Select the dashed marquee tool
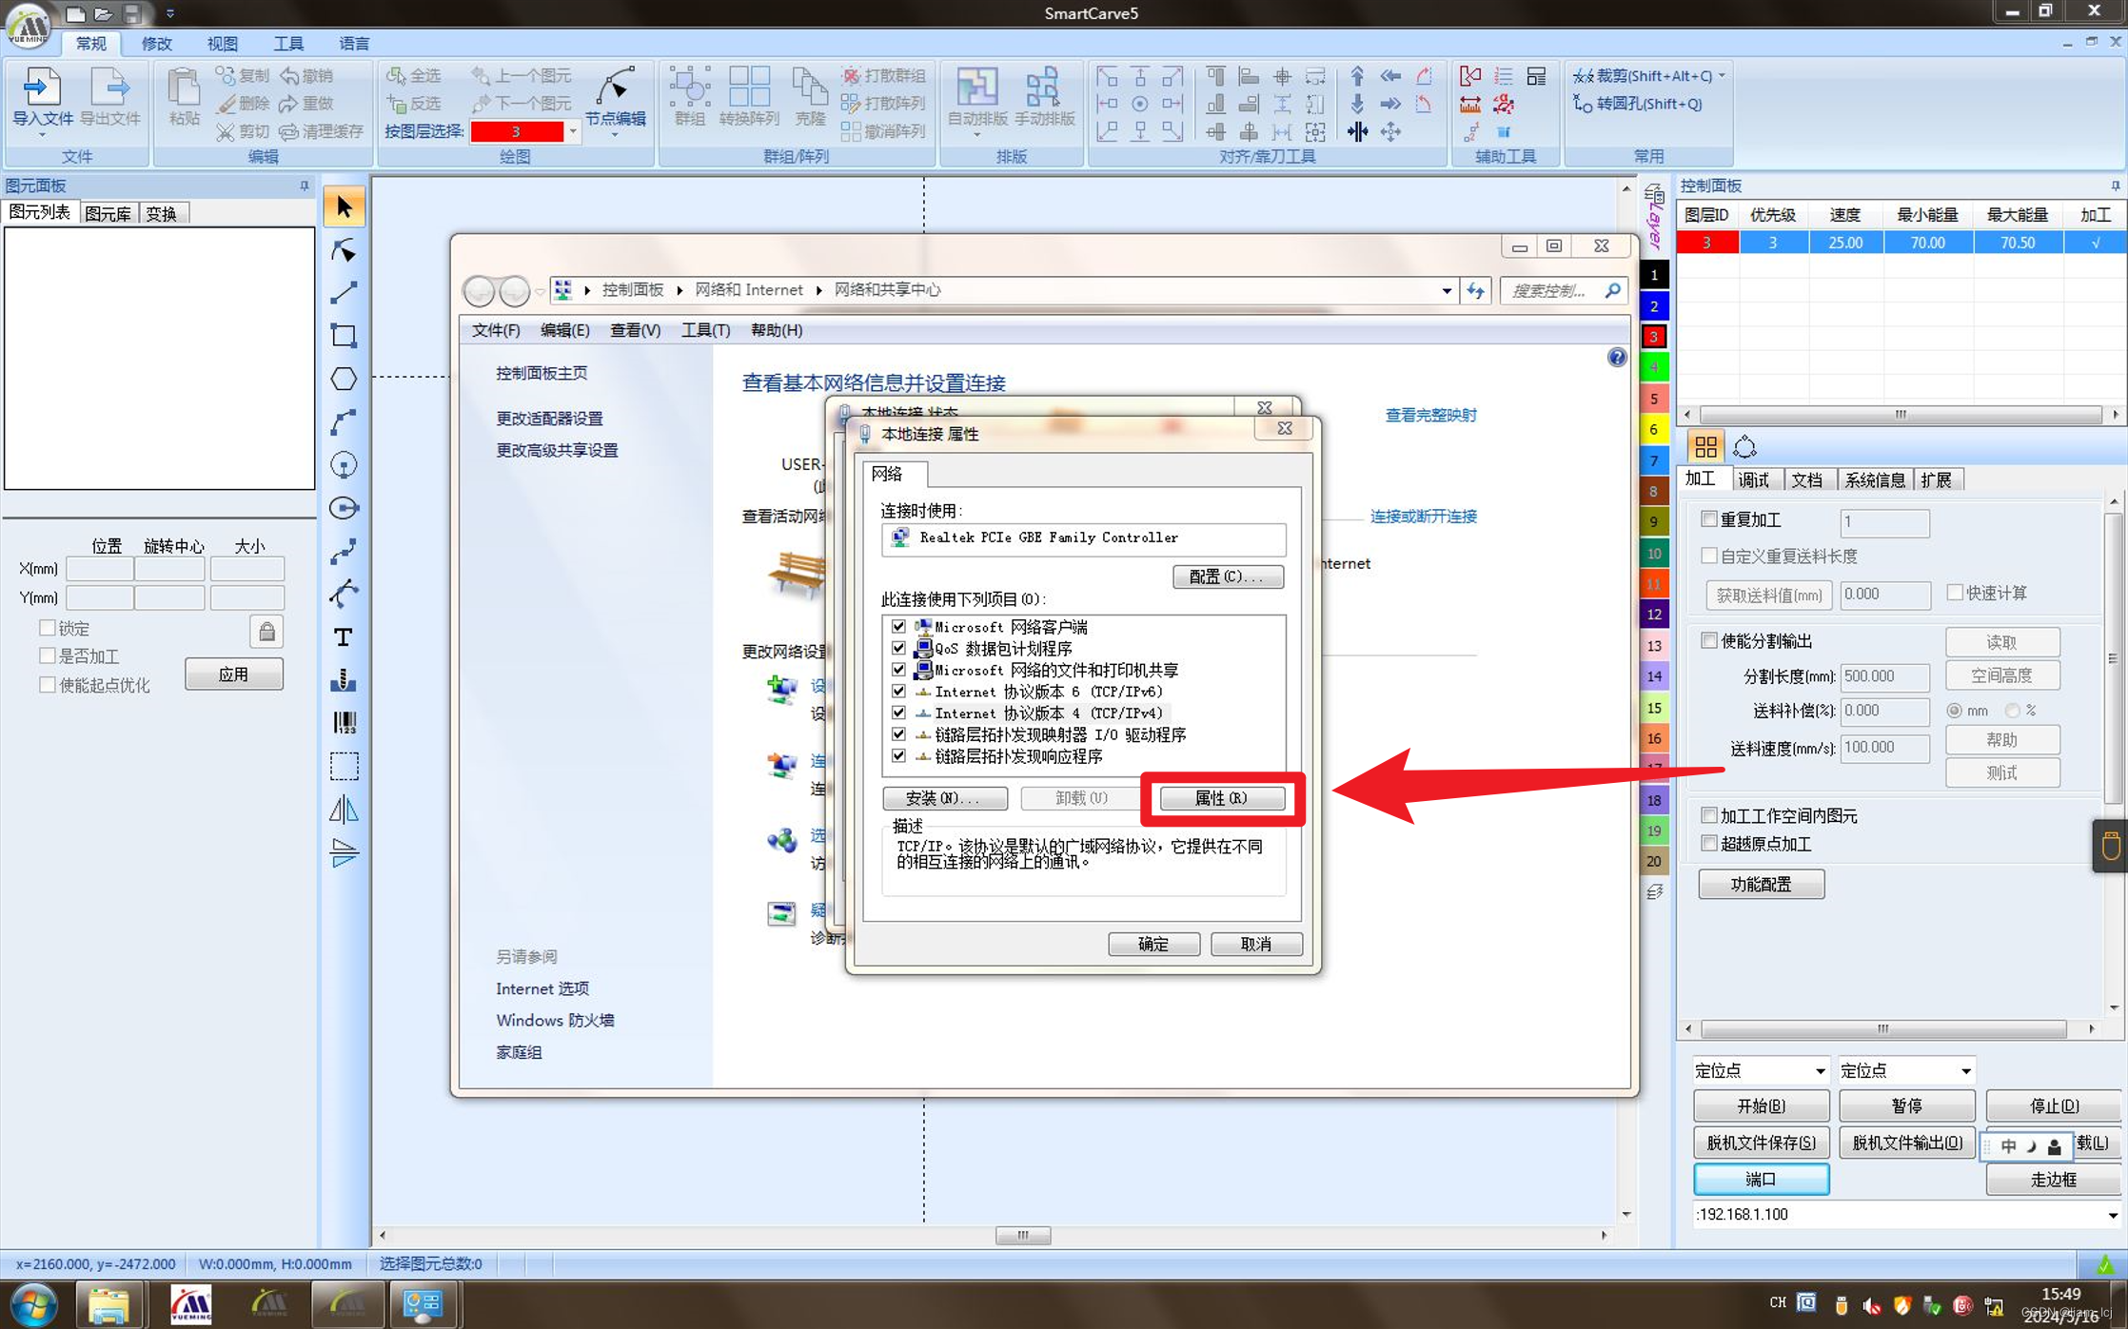2128x1329 pixels. [x=344, y=766]
